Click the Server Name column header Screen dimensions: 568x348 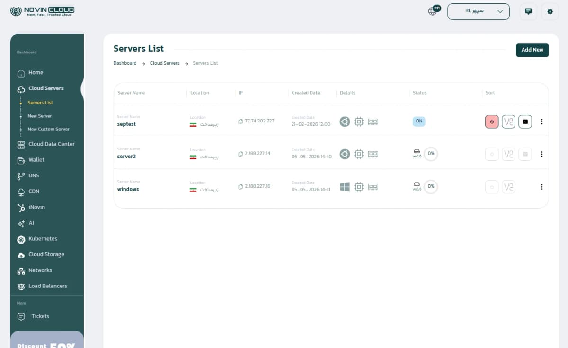point(131,93)
